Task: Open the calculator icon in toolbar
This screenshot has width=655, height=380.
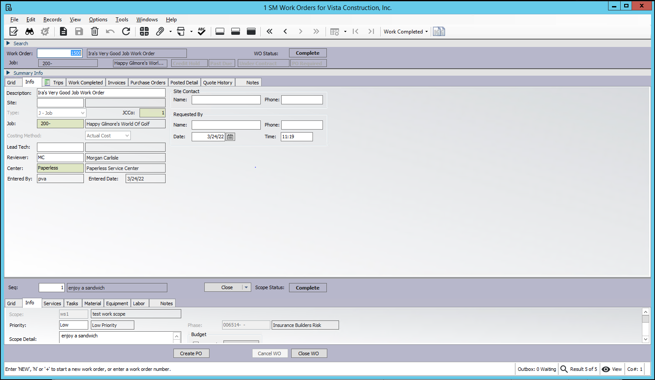Action: (x=144, y=31)
